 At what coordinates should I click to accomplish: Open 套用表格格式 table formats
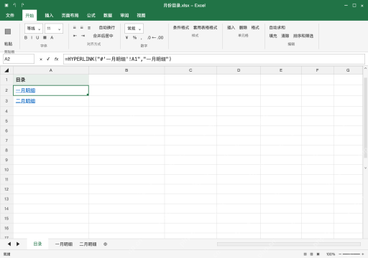[x=206, y=28]
